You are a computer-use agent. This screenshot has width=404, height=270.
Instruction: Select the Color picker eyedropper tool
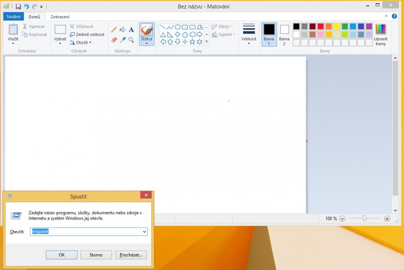(x=123, y=40)
